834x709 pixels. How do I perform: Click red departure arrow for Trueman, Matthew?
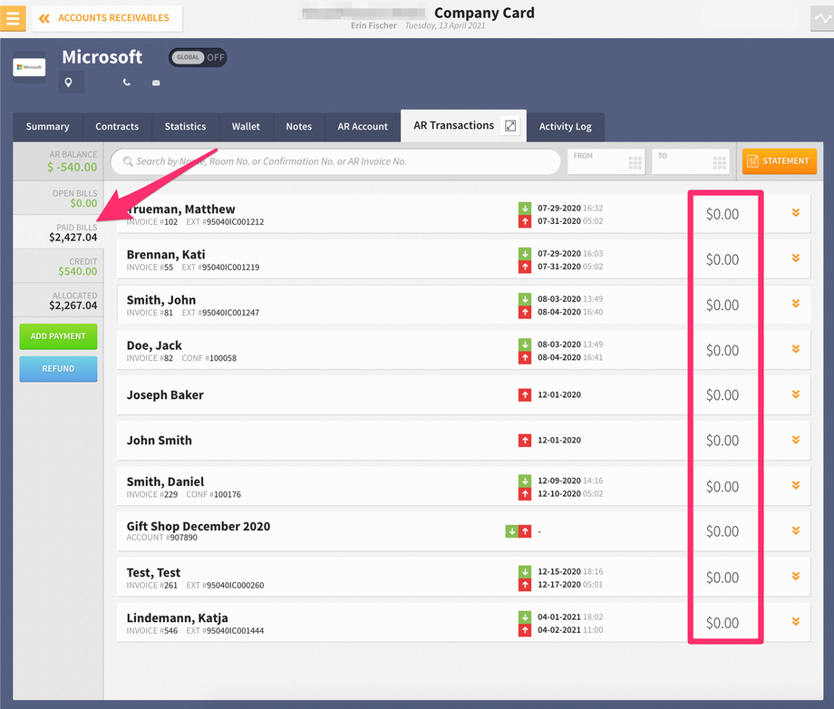point(525,221)
